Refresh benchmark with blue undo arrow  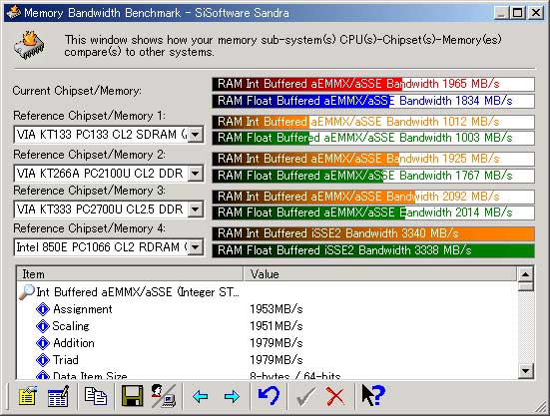(269, 396)
